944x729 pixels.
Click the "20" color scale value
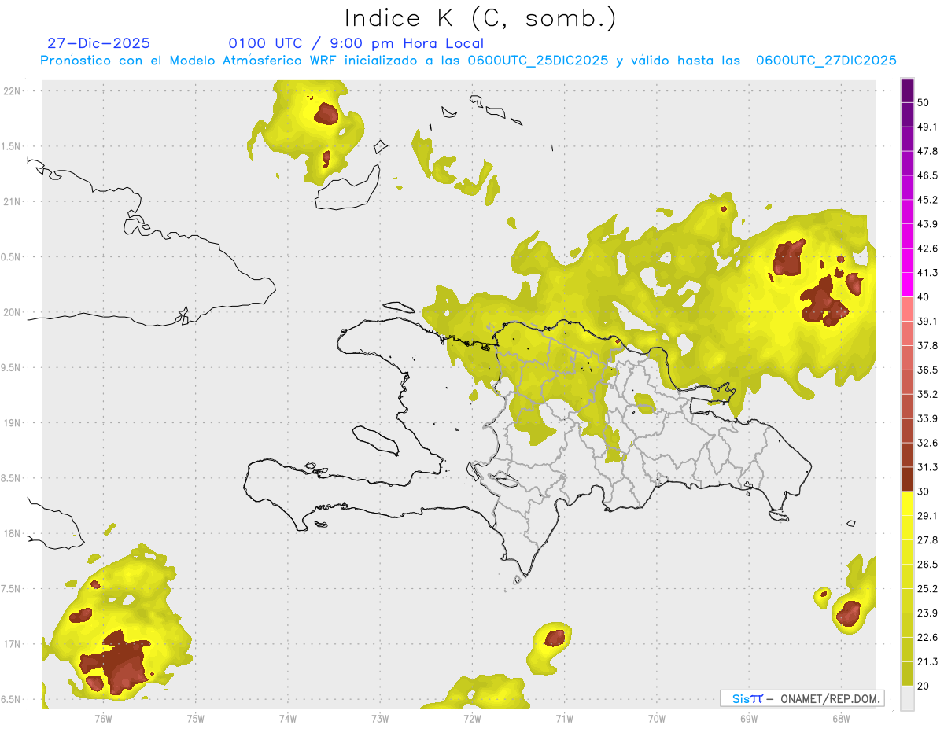924,687
